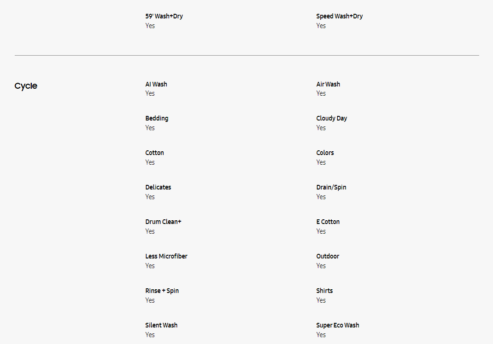Click the 59' Wash+Dry spec label
The image size is (493, 344).
pos(164,16)
